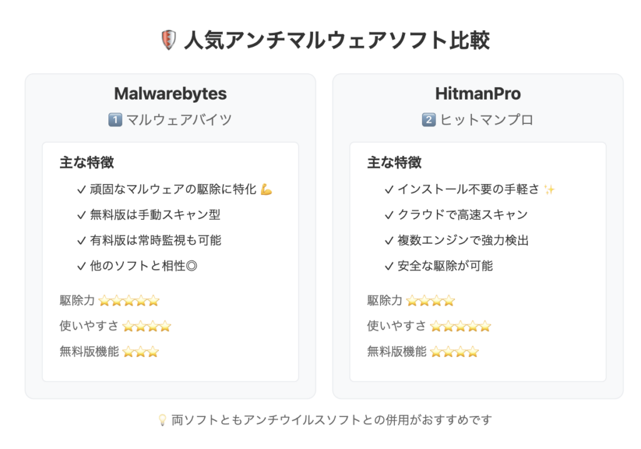Click checkmark next to クラウドで高速スキャン
Screen dimensions: 641x449
click(389, 215)
